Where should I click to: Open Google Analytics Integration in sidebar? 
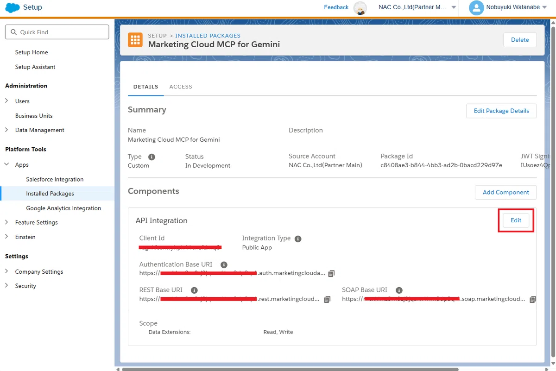click(63, 208)
